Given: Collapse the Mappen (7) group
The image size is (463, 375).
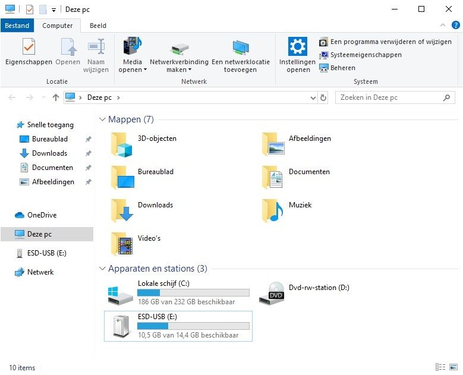Looking at the screenshot, I should pyautogui.click(x=102, y=119).
